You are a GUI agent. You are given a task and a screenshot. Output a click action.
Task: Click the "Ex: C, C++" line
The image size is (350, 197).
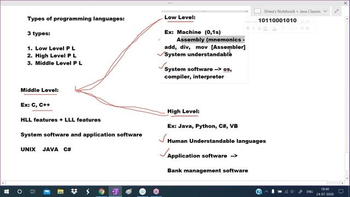tap(35, 105)
